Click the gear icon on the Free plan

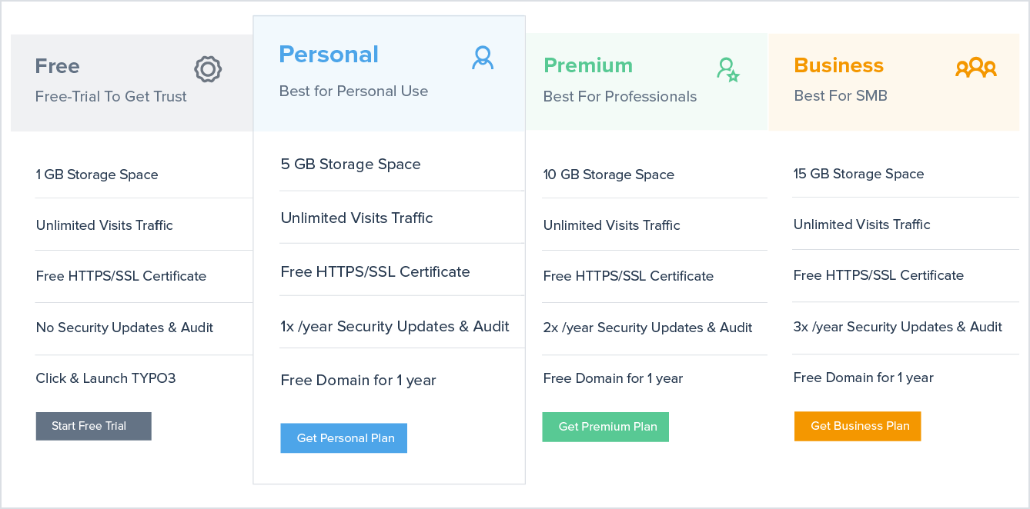(206, 68)
